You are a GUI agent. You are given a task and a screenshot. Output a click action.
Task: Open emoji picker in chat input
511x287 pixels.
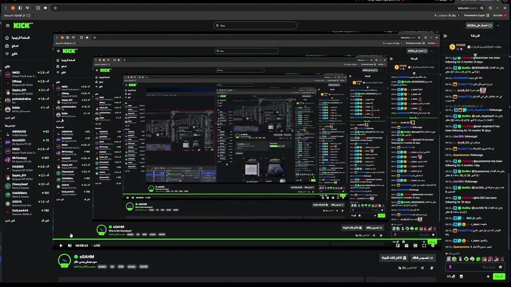(500, 267)
